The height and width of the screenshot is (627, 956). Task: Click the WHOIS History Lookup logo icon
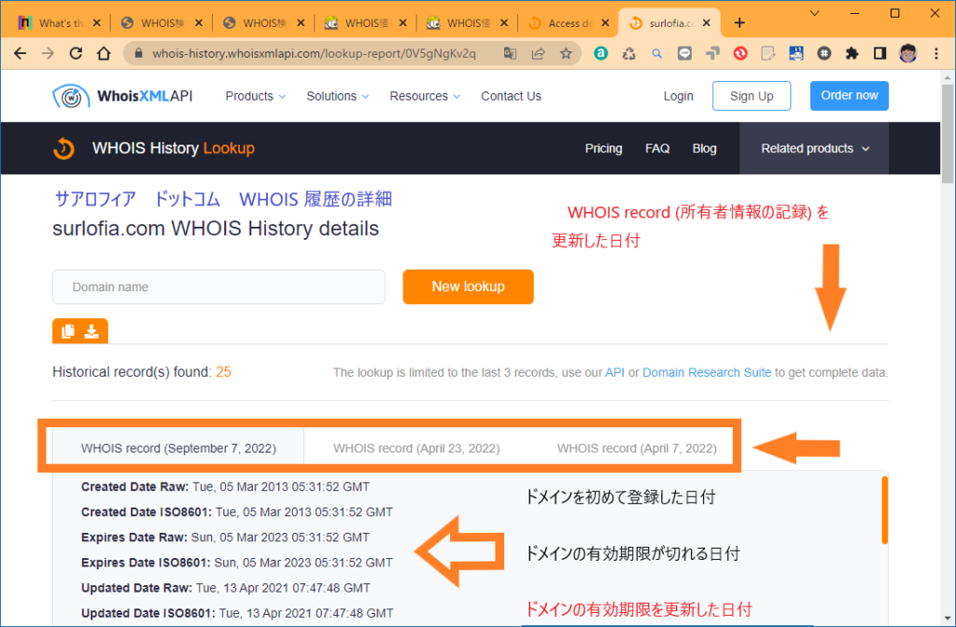pyautogui.click(x=63, y=147)
